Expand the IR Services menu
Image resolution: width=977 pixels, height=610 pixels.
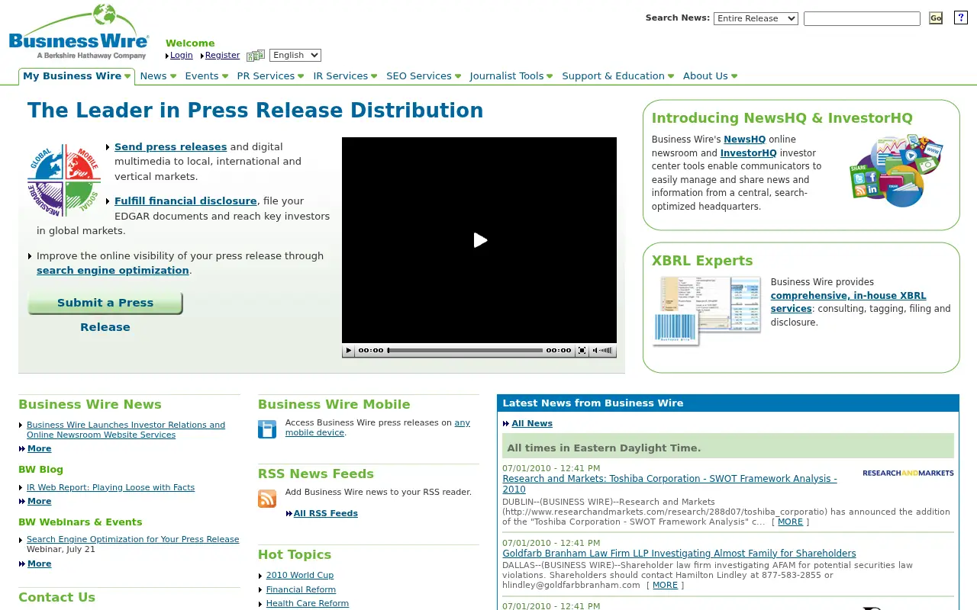pyautogui.click(x=345, y=76)
